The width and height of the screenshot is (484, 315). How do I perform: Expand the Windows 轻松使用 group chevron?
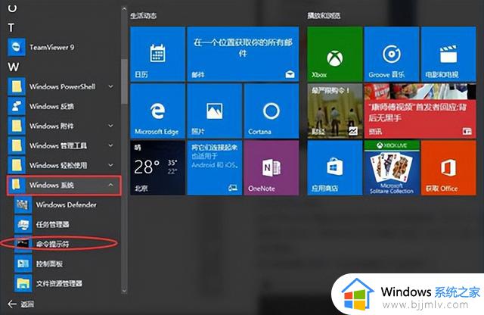[x=110, y=165]
